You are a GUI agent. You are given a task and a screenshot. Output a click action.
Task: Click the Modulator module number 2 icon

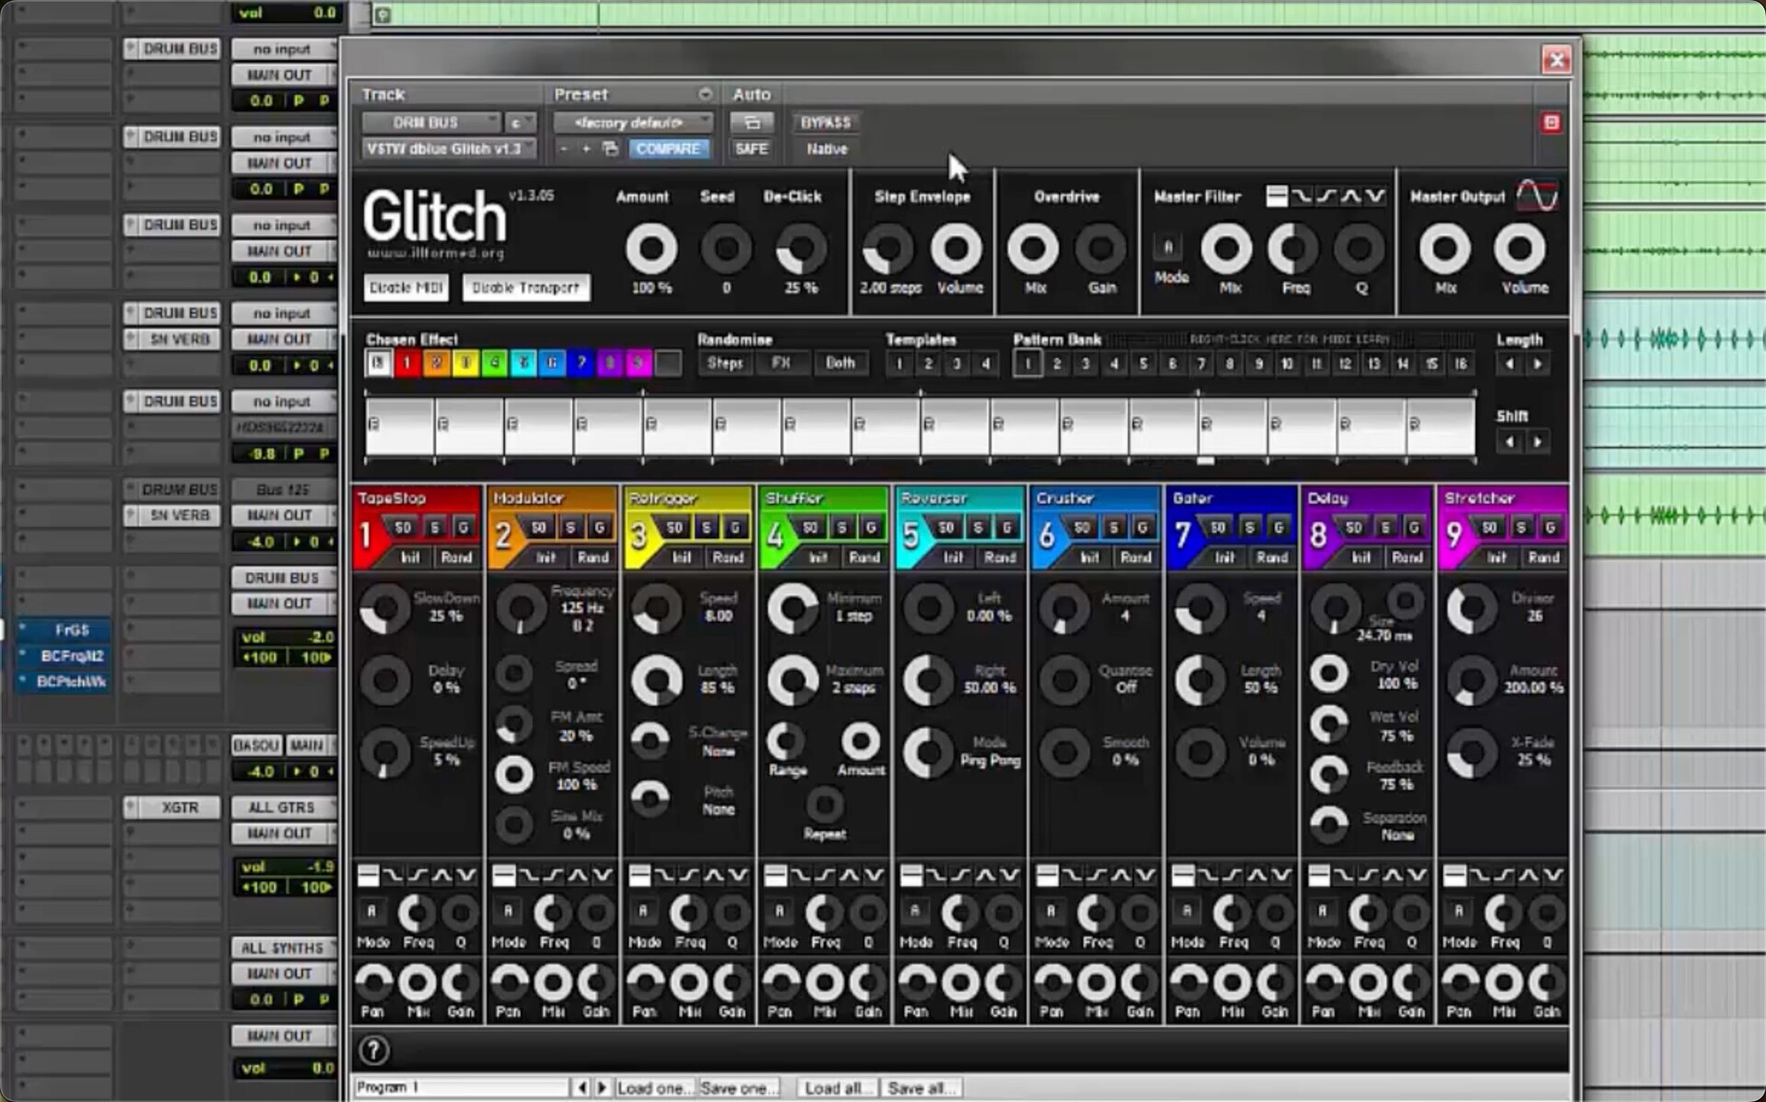(x=503, y=534)
